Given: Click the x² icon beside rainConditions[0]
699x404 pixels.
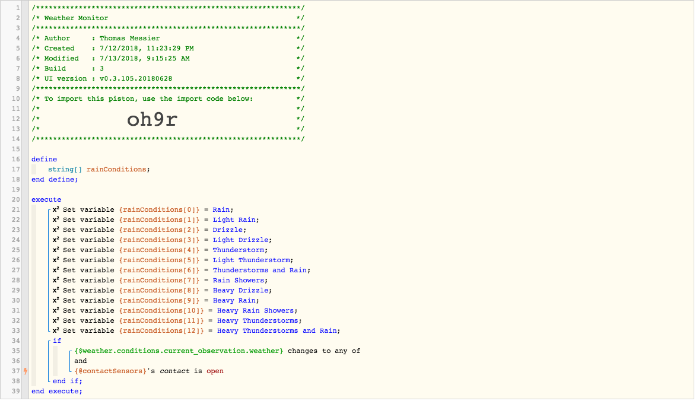Looking at the screenshot, I should coord(56,209).
